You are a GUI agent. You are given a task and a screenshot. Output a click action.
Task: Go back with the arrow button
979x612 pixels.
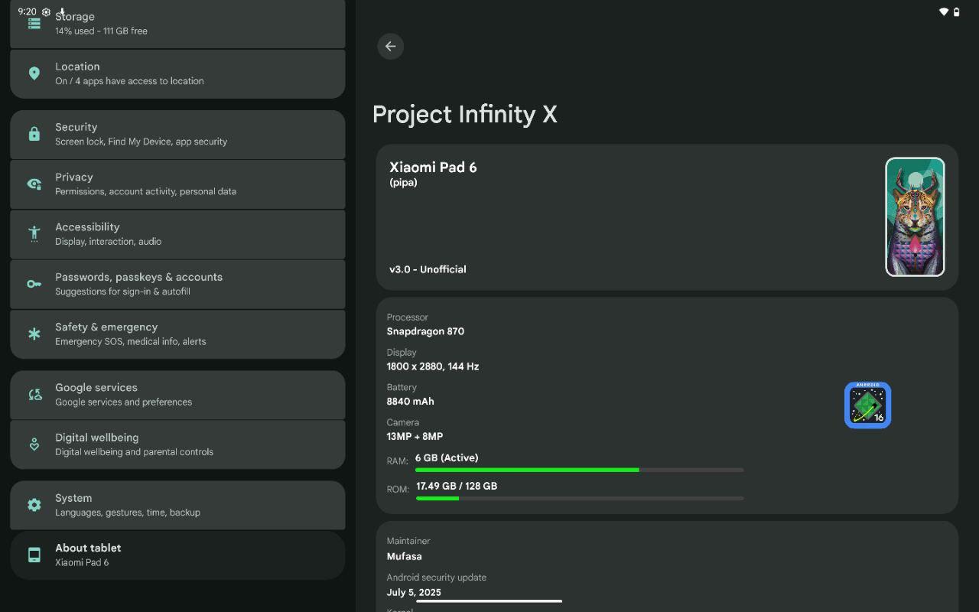(390, 46)
